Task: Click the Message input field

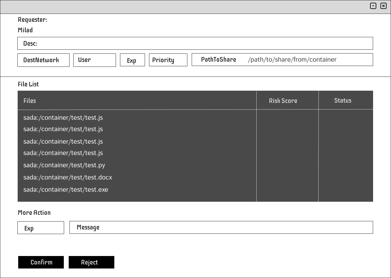Action: (x=221, y=228)
